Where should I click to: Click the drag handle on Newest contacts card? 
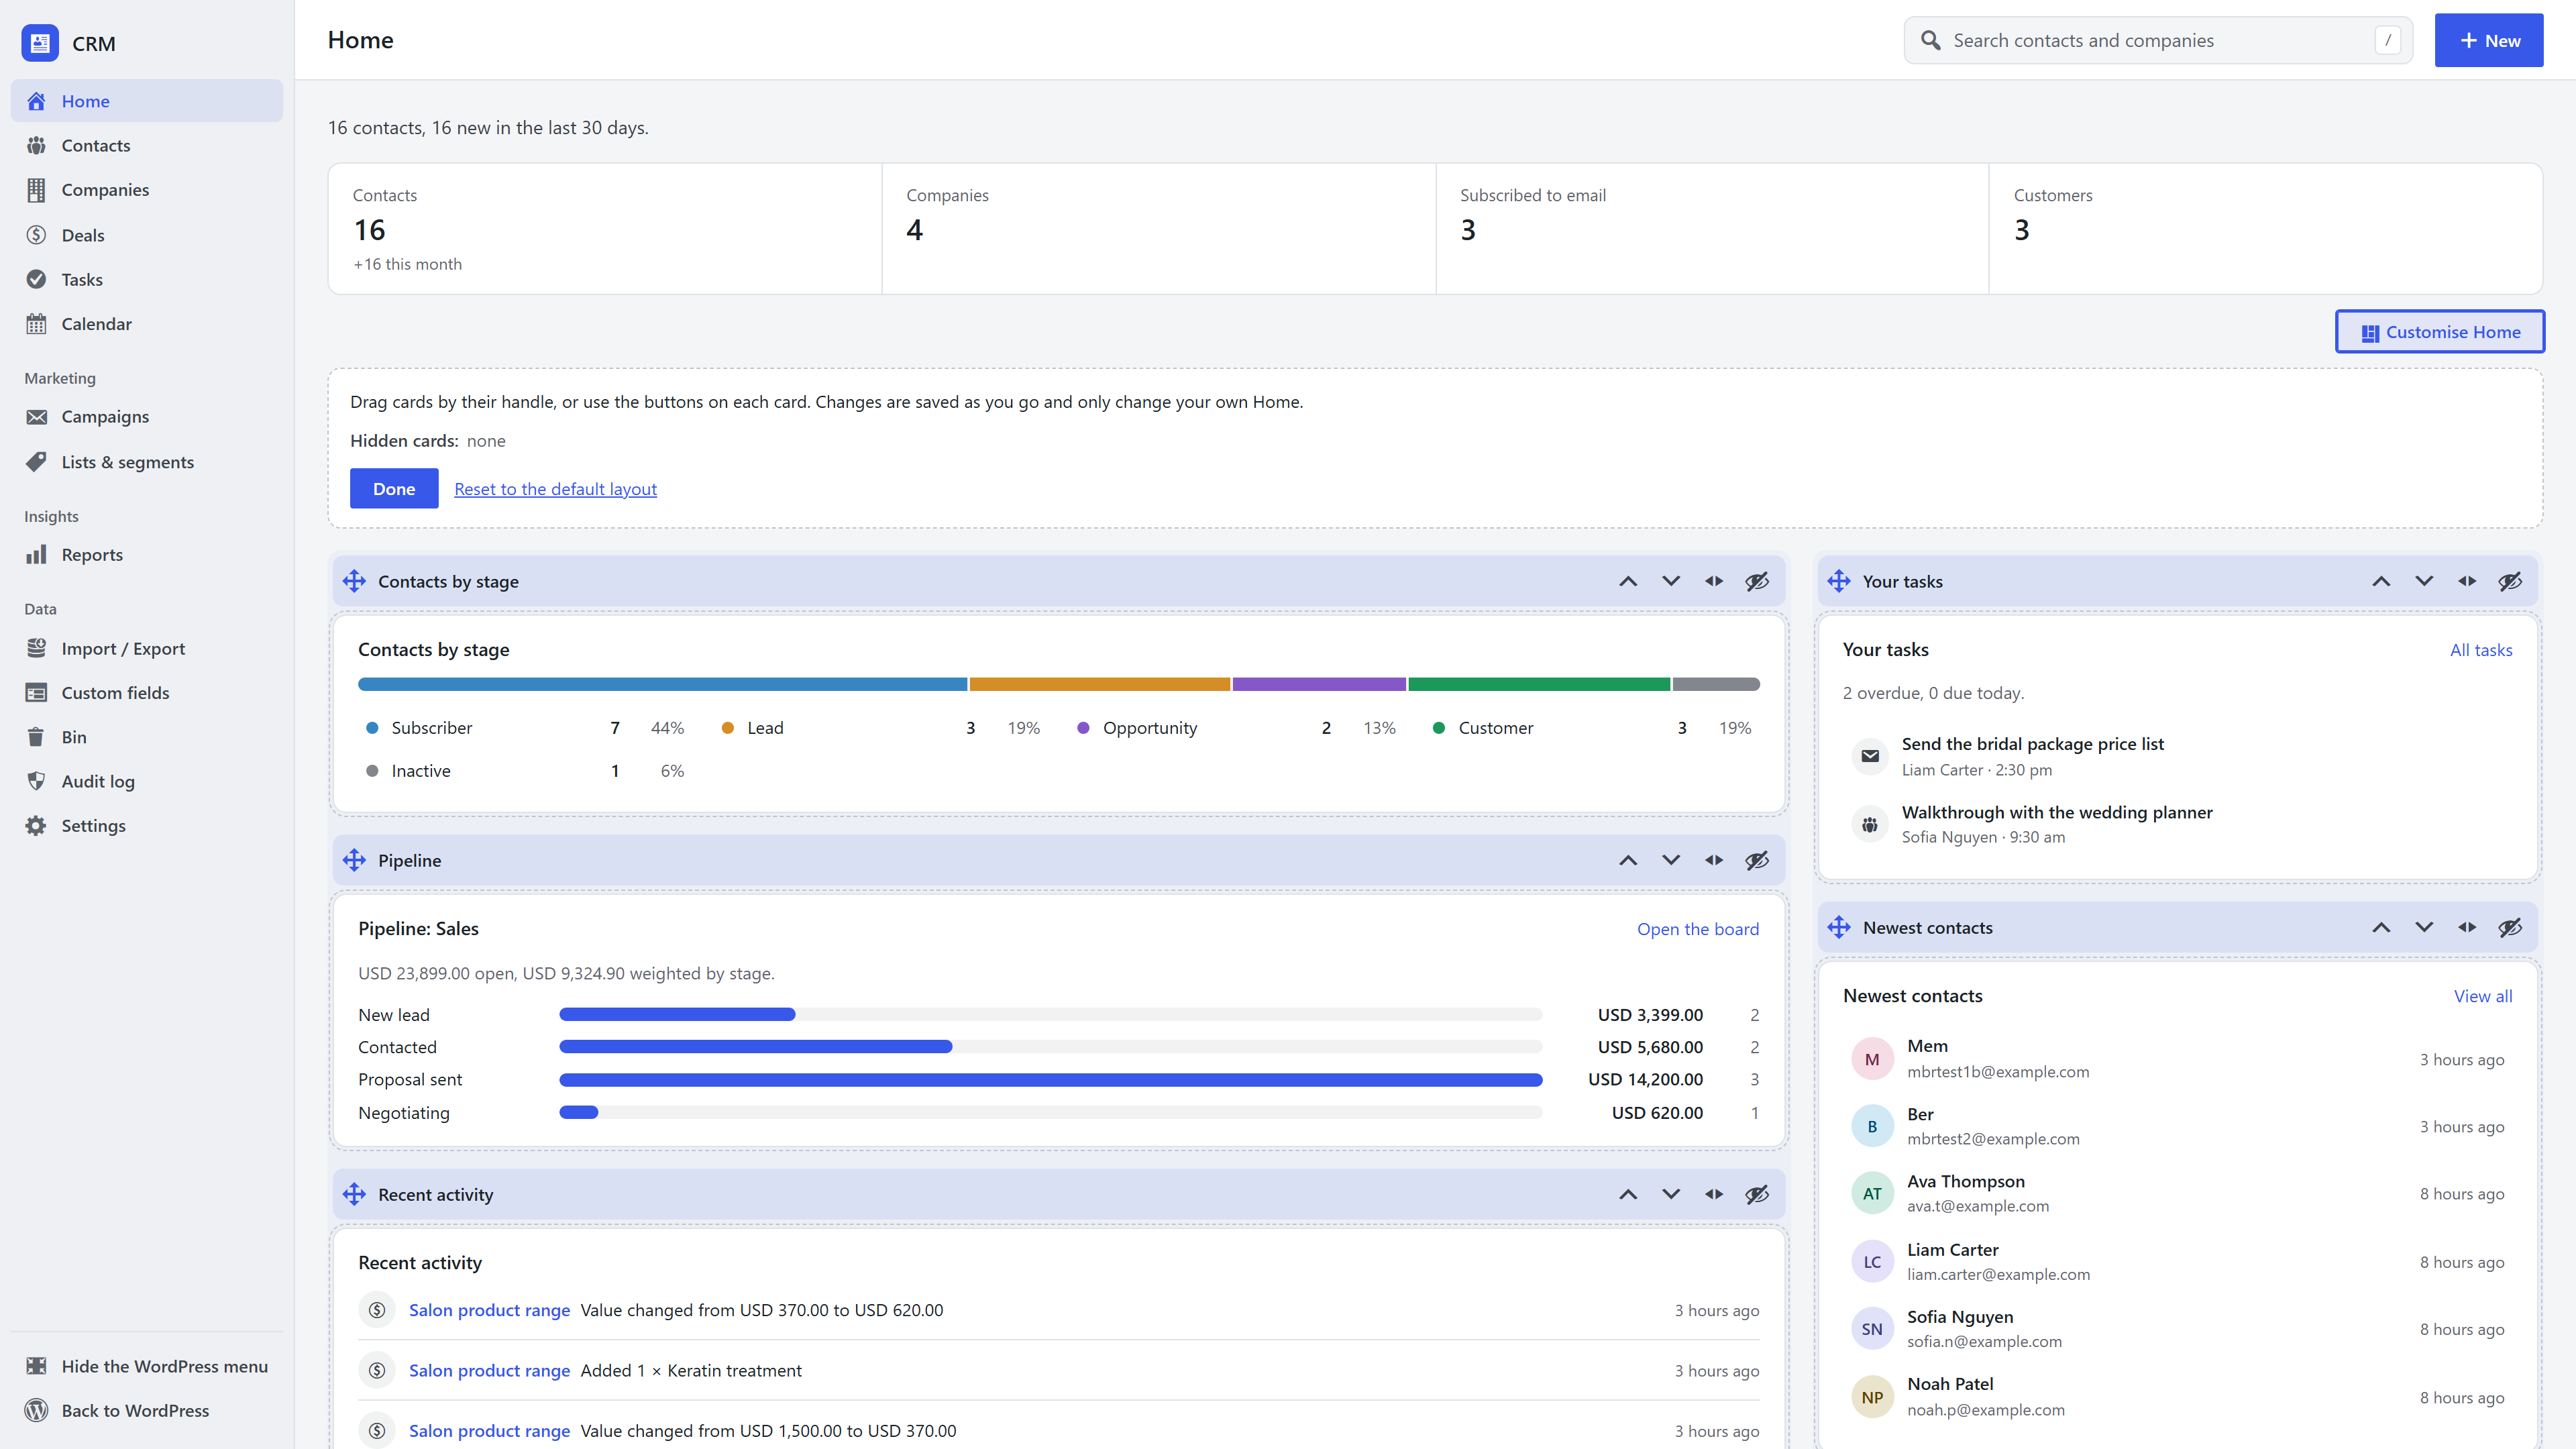coord(1839,927)
